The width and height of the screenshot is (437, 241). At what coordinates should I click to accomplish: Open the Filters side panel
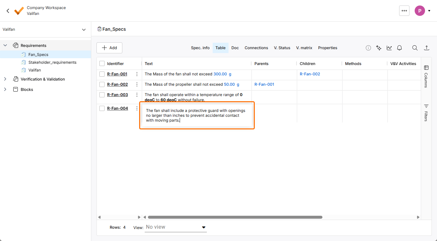[426, 113]
